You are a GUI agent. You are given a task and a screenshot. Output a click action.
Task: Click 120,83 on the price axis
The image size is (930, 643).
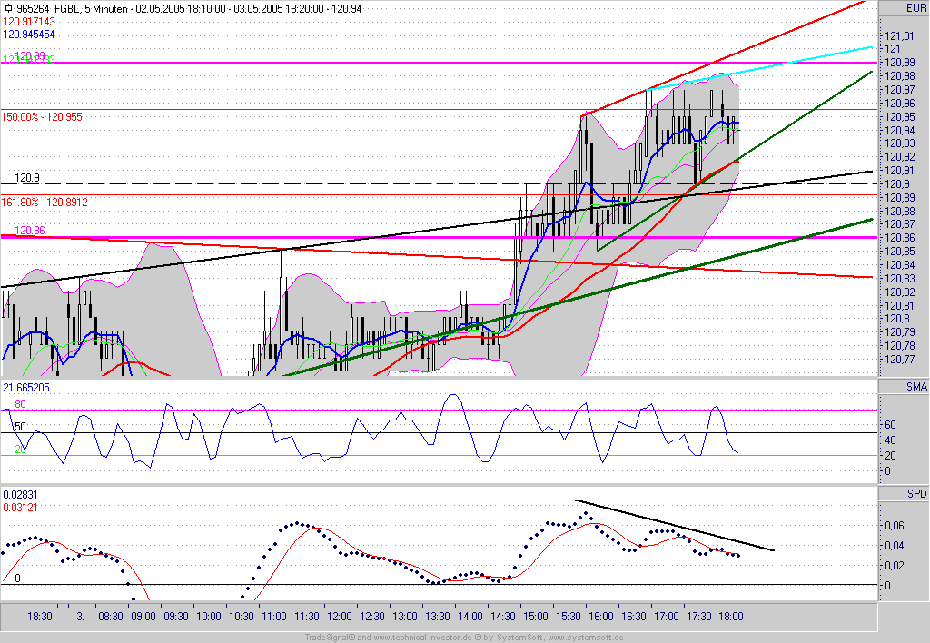click(900, 279)
